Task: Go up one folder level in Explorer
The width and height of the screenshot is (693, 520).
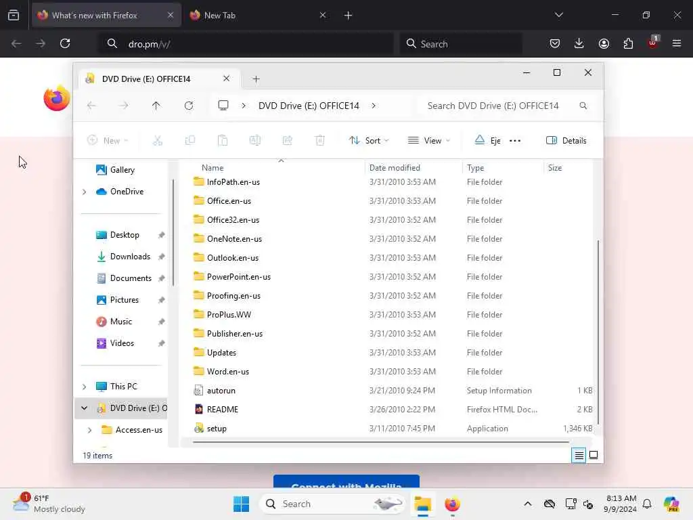Action: tap(156, 106)
